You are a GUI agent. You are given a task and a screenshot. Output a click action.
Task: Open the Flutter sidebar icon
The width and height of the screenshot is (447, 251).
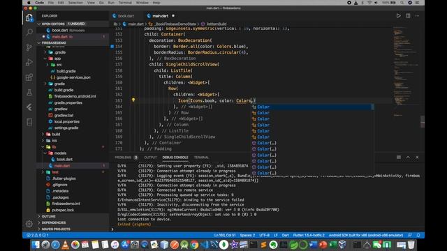29,107
